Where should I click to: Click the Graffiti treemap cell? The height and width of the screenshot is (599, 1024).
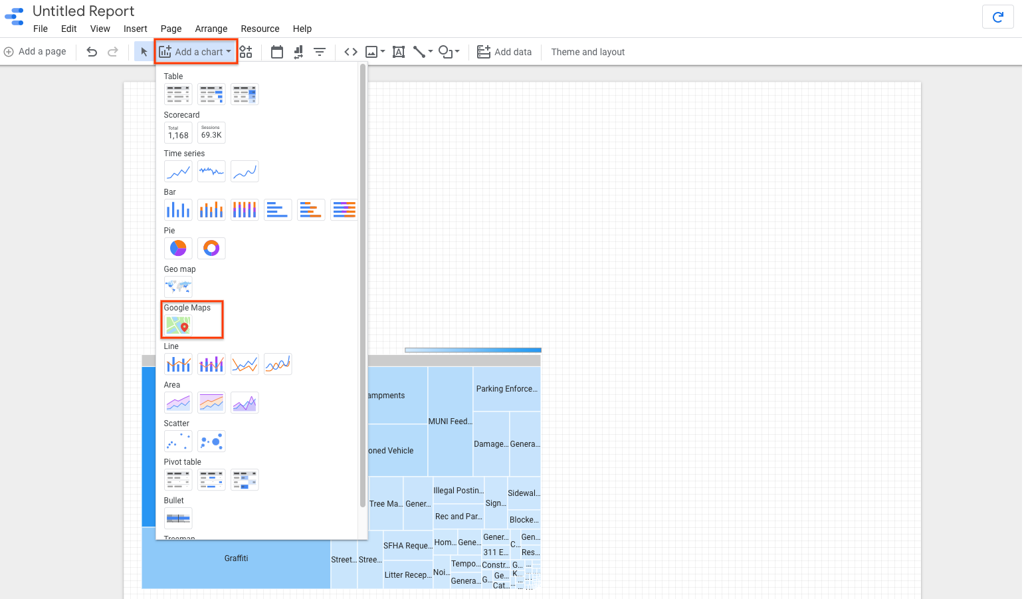pyautogui.click(x=236, y=558)
